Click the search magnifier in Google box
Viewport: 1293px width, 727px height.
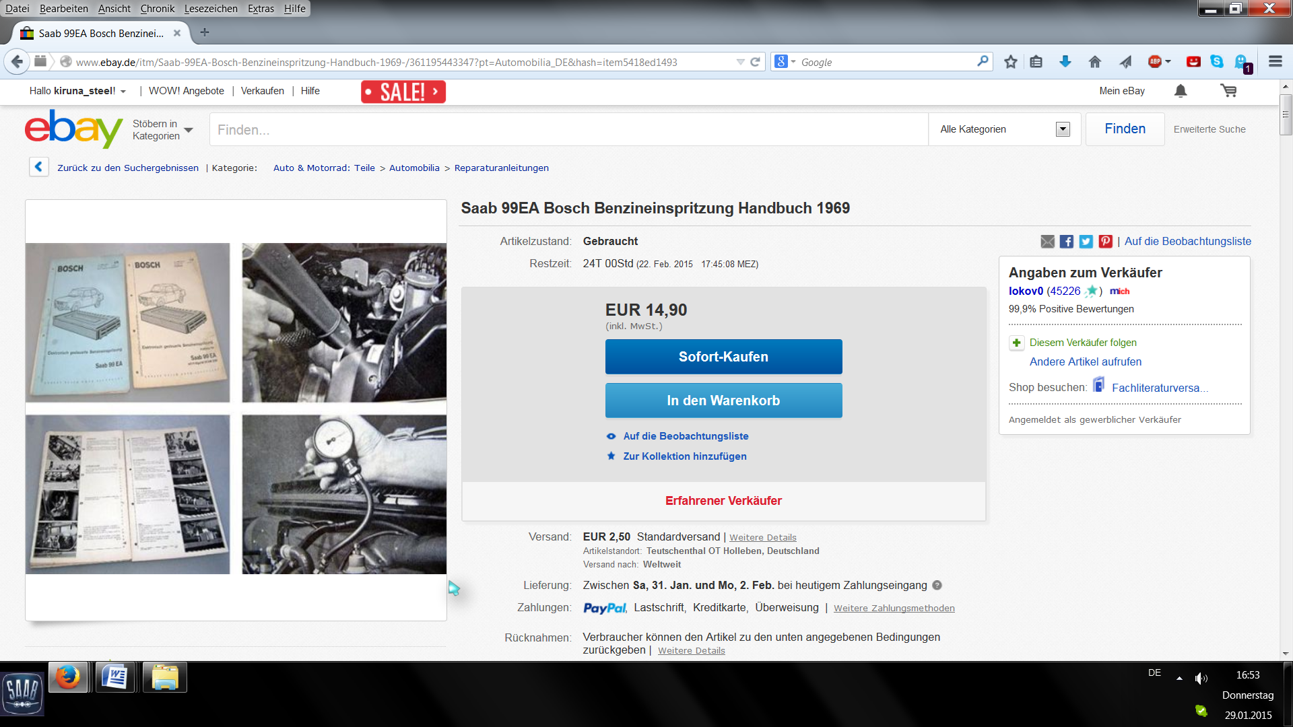[x=983, y=61]
